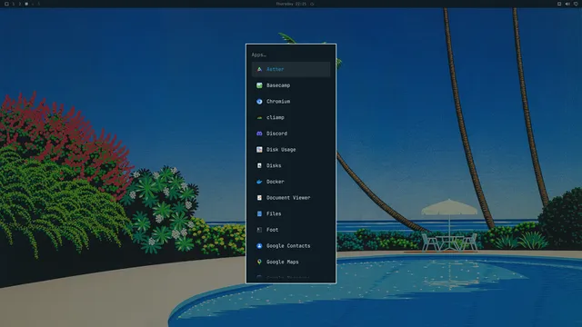Start Chromium using its blue icon

259,101
